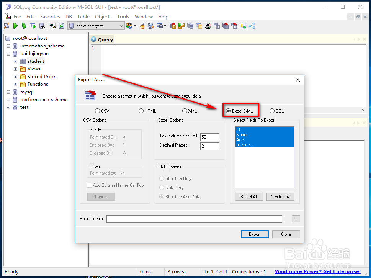Switch to the Query tab
This screenshot has height=278, width=371.
pos(102,39)
